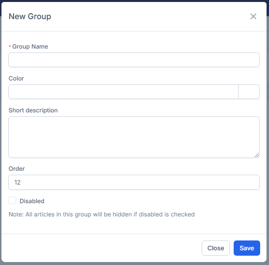Click into the Color hex text input

[123, 92]
